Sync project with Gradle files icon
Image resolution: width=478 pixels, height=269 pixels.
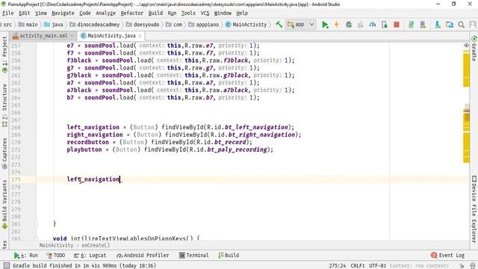click(x=412, y=25)
